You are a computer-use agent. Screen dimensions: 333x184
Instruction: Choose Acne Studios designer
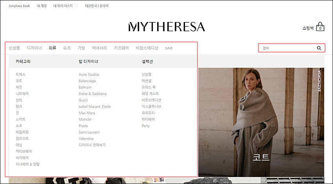pyautogui.click(x=89, y=74)
